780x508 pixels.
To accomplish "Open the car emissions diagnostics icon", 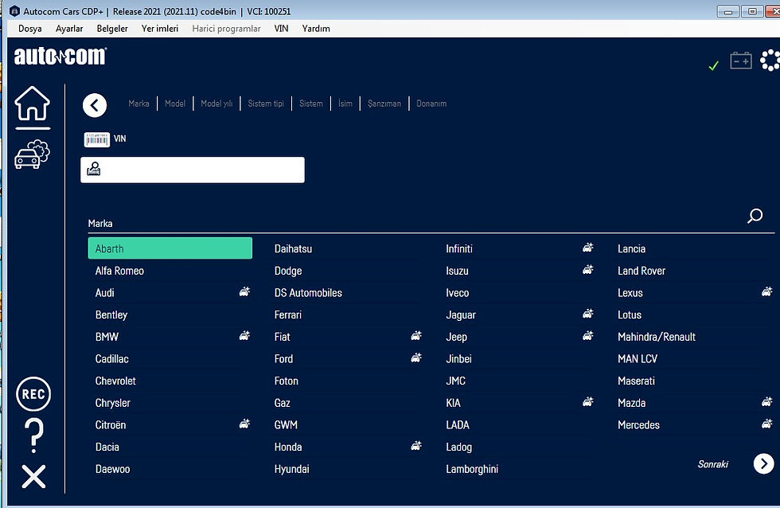I will pyautogui.click(x=33, y=154).
